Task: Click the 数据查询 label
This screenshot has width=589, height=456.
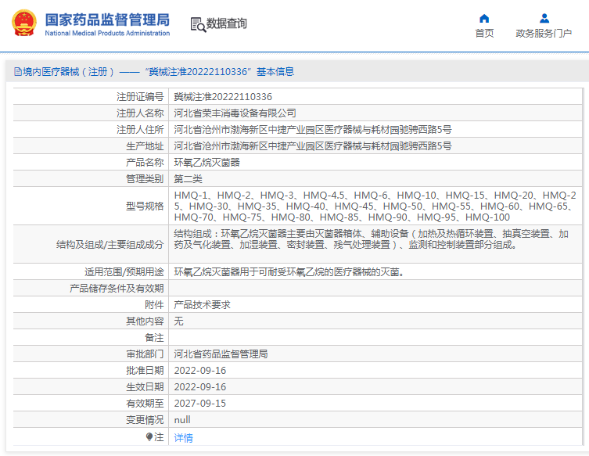Action: pos(227,23)
